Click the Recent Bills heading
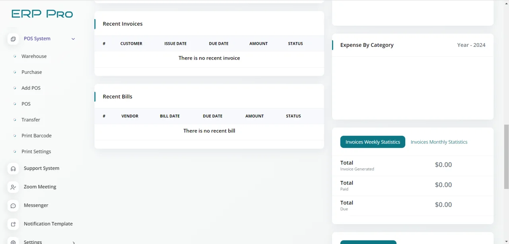This screenshot has height=244, width=509. click(x=117, y=96)
